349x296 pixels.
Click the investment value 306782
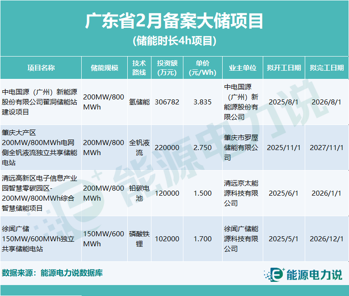167,102
